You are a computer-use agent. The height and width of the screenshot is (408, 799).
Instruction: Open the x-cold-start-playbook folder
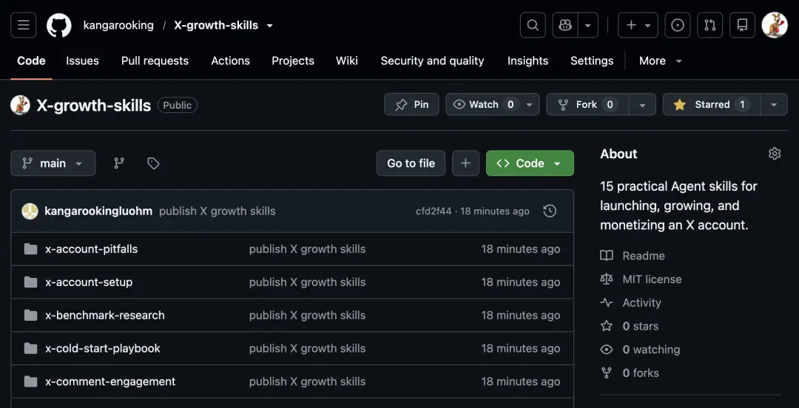pyautogui.click(x=103, y=348)
